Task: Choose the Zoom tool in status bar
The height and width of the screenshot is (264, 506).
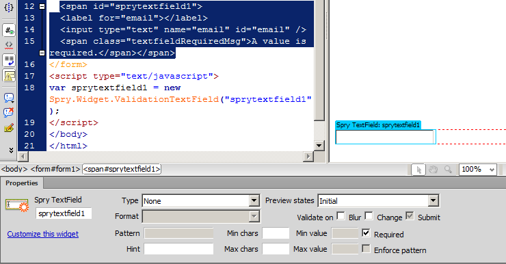Action: pos(448,170)
